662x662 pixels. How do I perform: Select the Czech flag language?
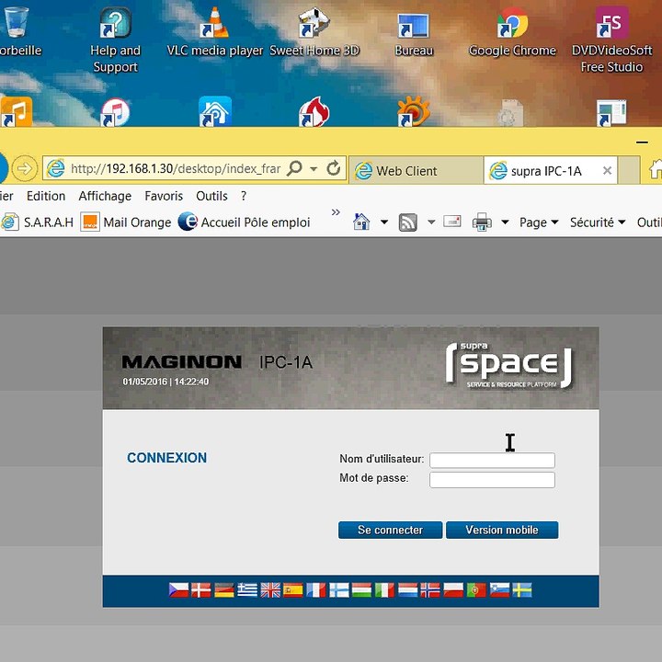[x=178, y=589]
